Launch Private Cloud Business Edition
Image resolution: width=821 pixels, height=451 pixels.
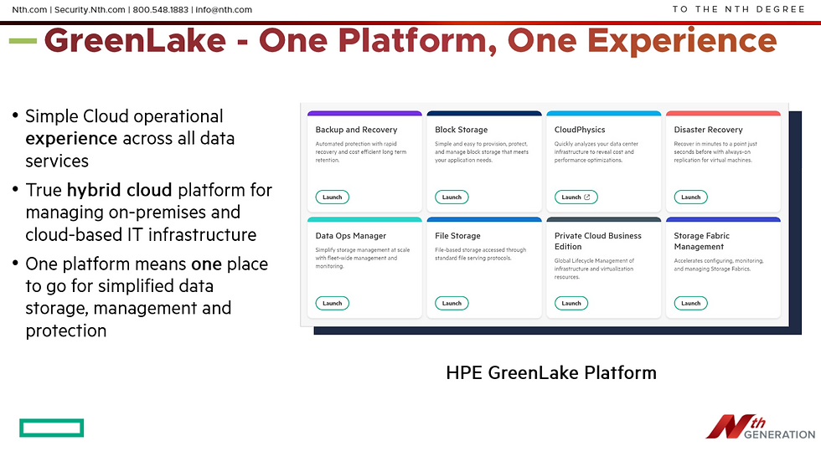click(x=571, y=303)
